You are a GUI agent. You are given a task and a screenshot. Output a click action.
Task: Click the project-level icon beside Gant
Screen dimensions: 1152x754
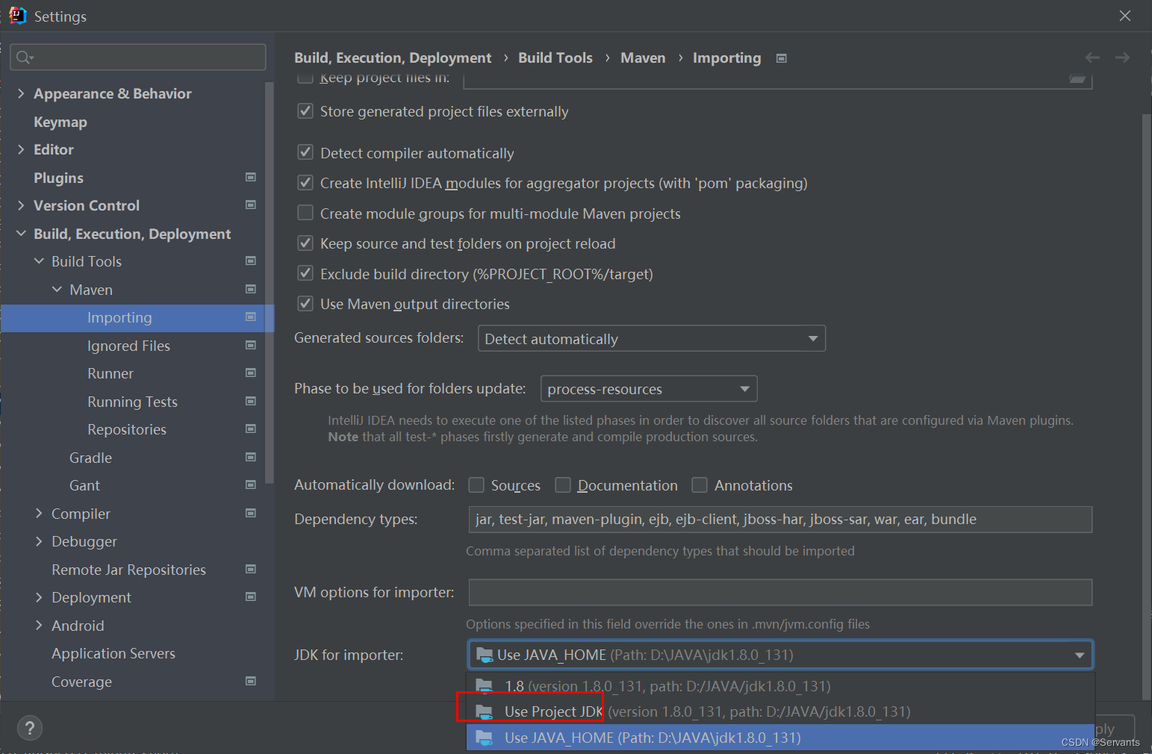tap(251, 485)
